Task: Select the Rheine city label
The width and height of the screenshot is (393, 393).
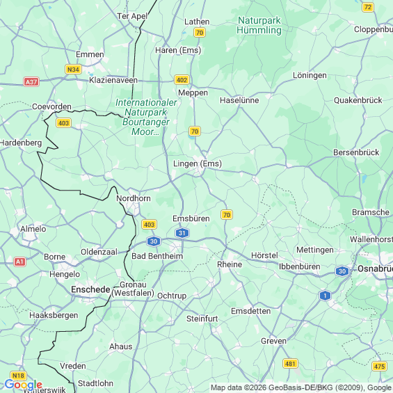Action: click(x=230, y=264)
